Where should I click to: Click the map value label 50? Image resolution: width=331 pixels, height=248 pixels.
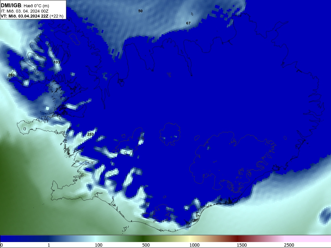pyautogui.click(x=140, y=11)
